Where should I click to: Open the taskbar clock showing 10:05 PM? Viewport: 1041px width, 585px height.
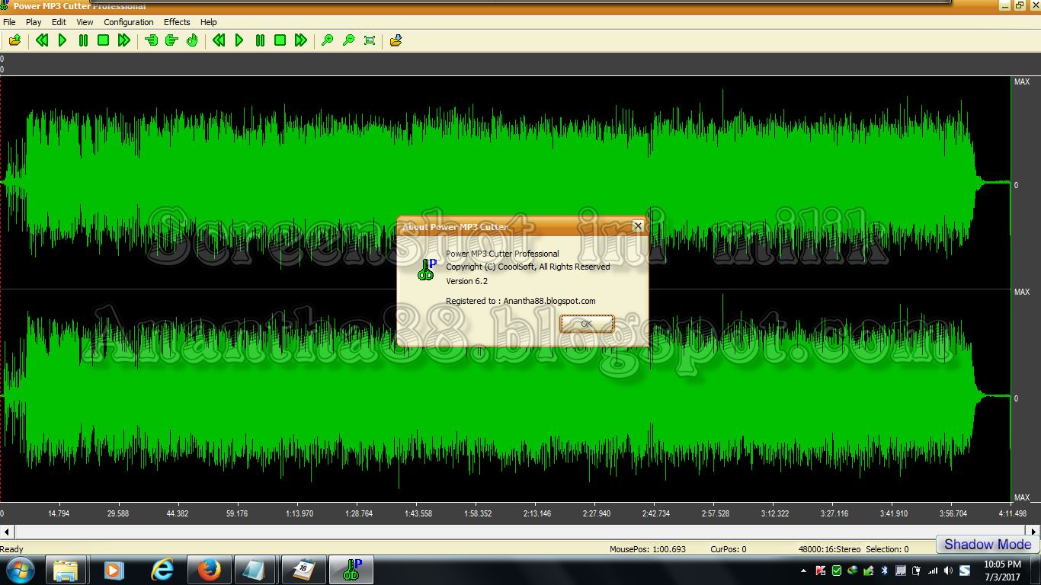[1002, 571]
